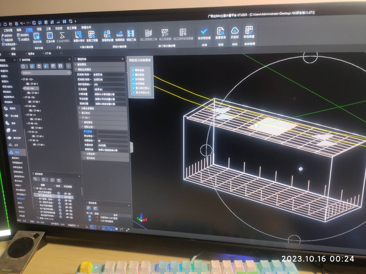Collapse the CT-03 <10> tree node
The width and height of the screenshot is (366, 274).
click(24, 97)
